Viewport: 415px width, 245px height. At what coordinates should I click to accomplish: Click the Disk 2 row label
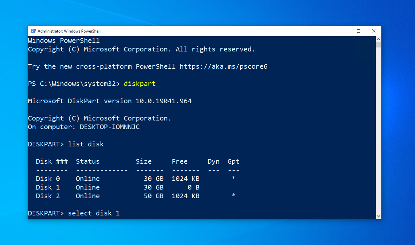click(x=48, y=196)
